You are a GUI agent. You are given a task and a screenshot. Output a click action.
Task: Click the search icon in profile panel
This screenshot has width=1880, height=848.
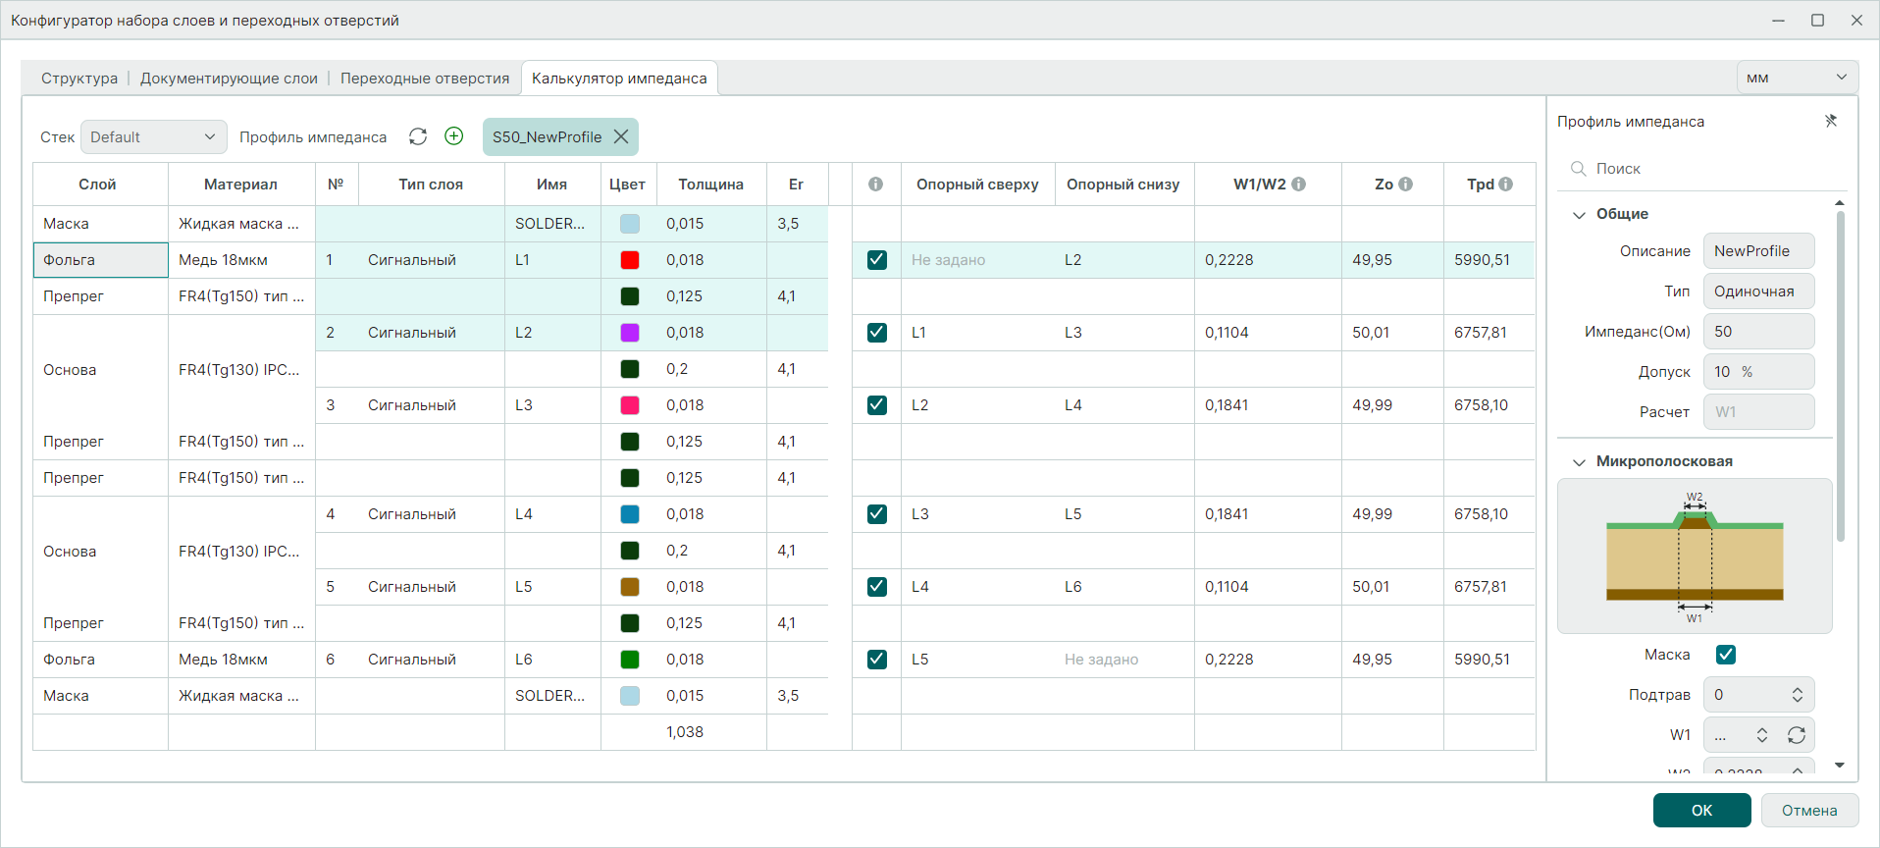(x=1578, y=169)
